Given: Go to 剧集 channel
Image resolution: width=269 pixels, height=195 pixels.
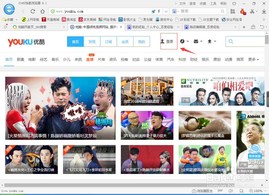Looking at the screenshot, I should click(20, 59).
